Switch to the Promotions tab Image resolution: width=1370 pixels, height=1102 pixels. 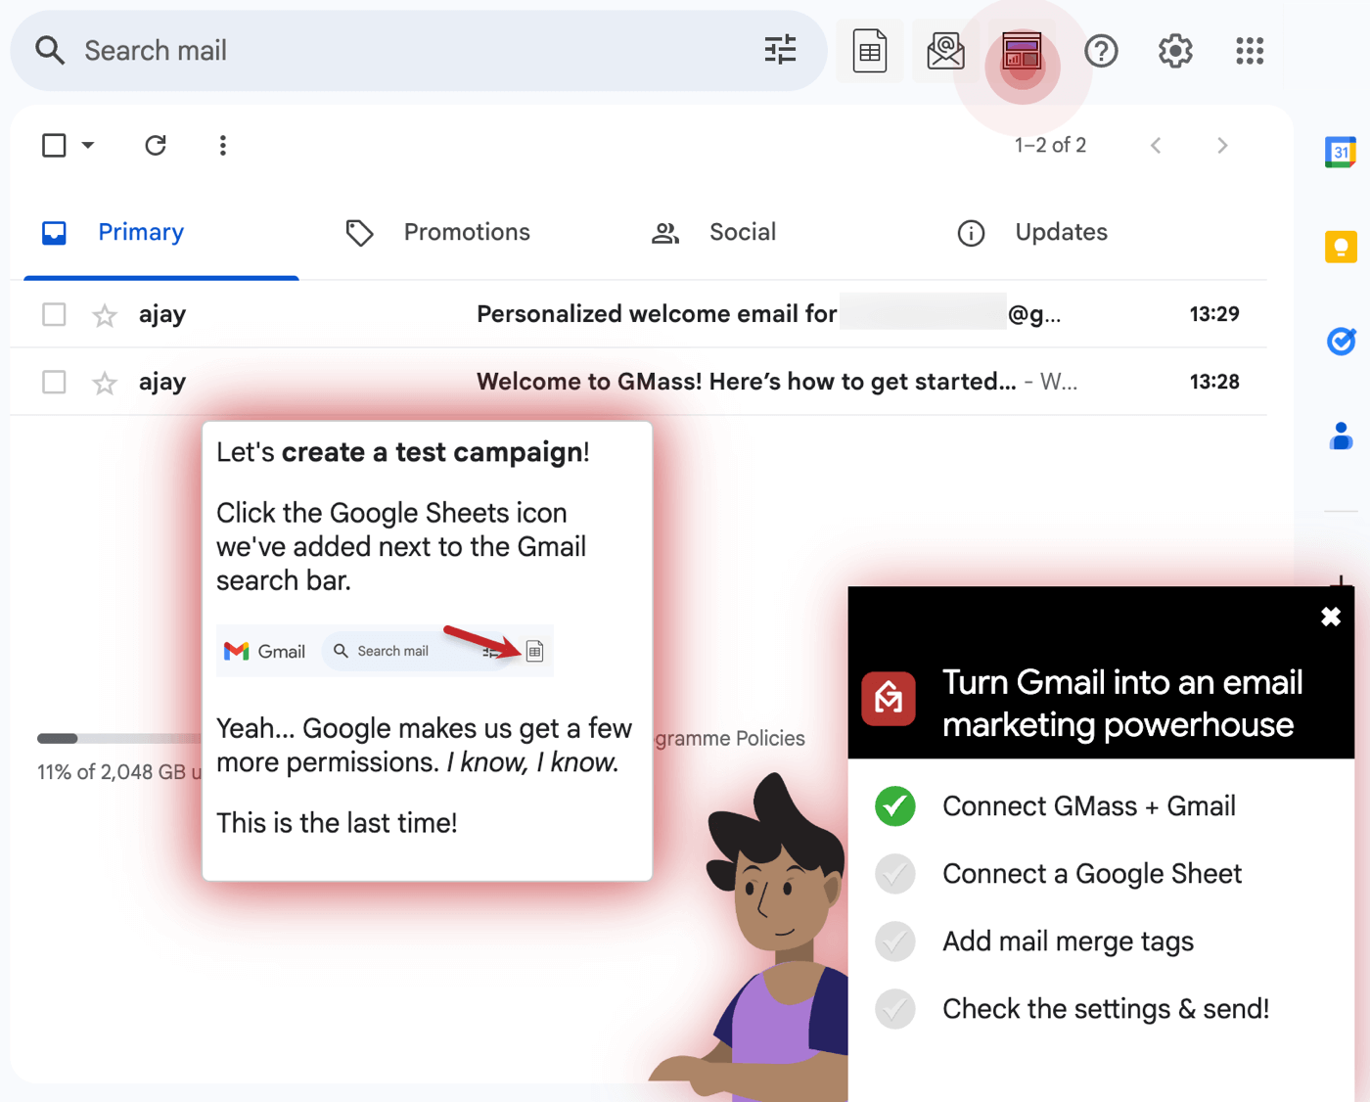(x=438, y=233)
